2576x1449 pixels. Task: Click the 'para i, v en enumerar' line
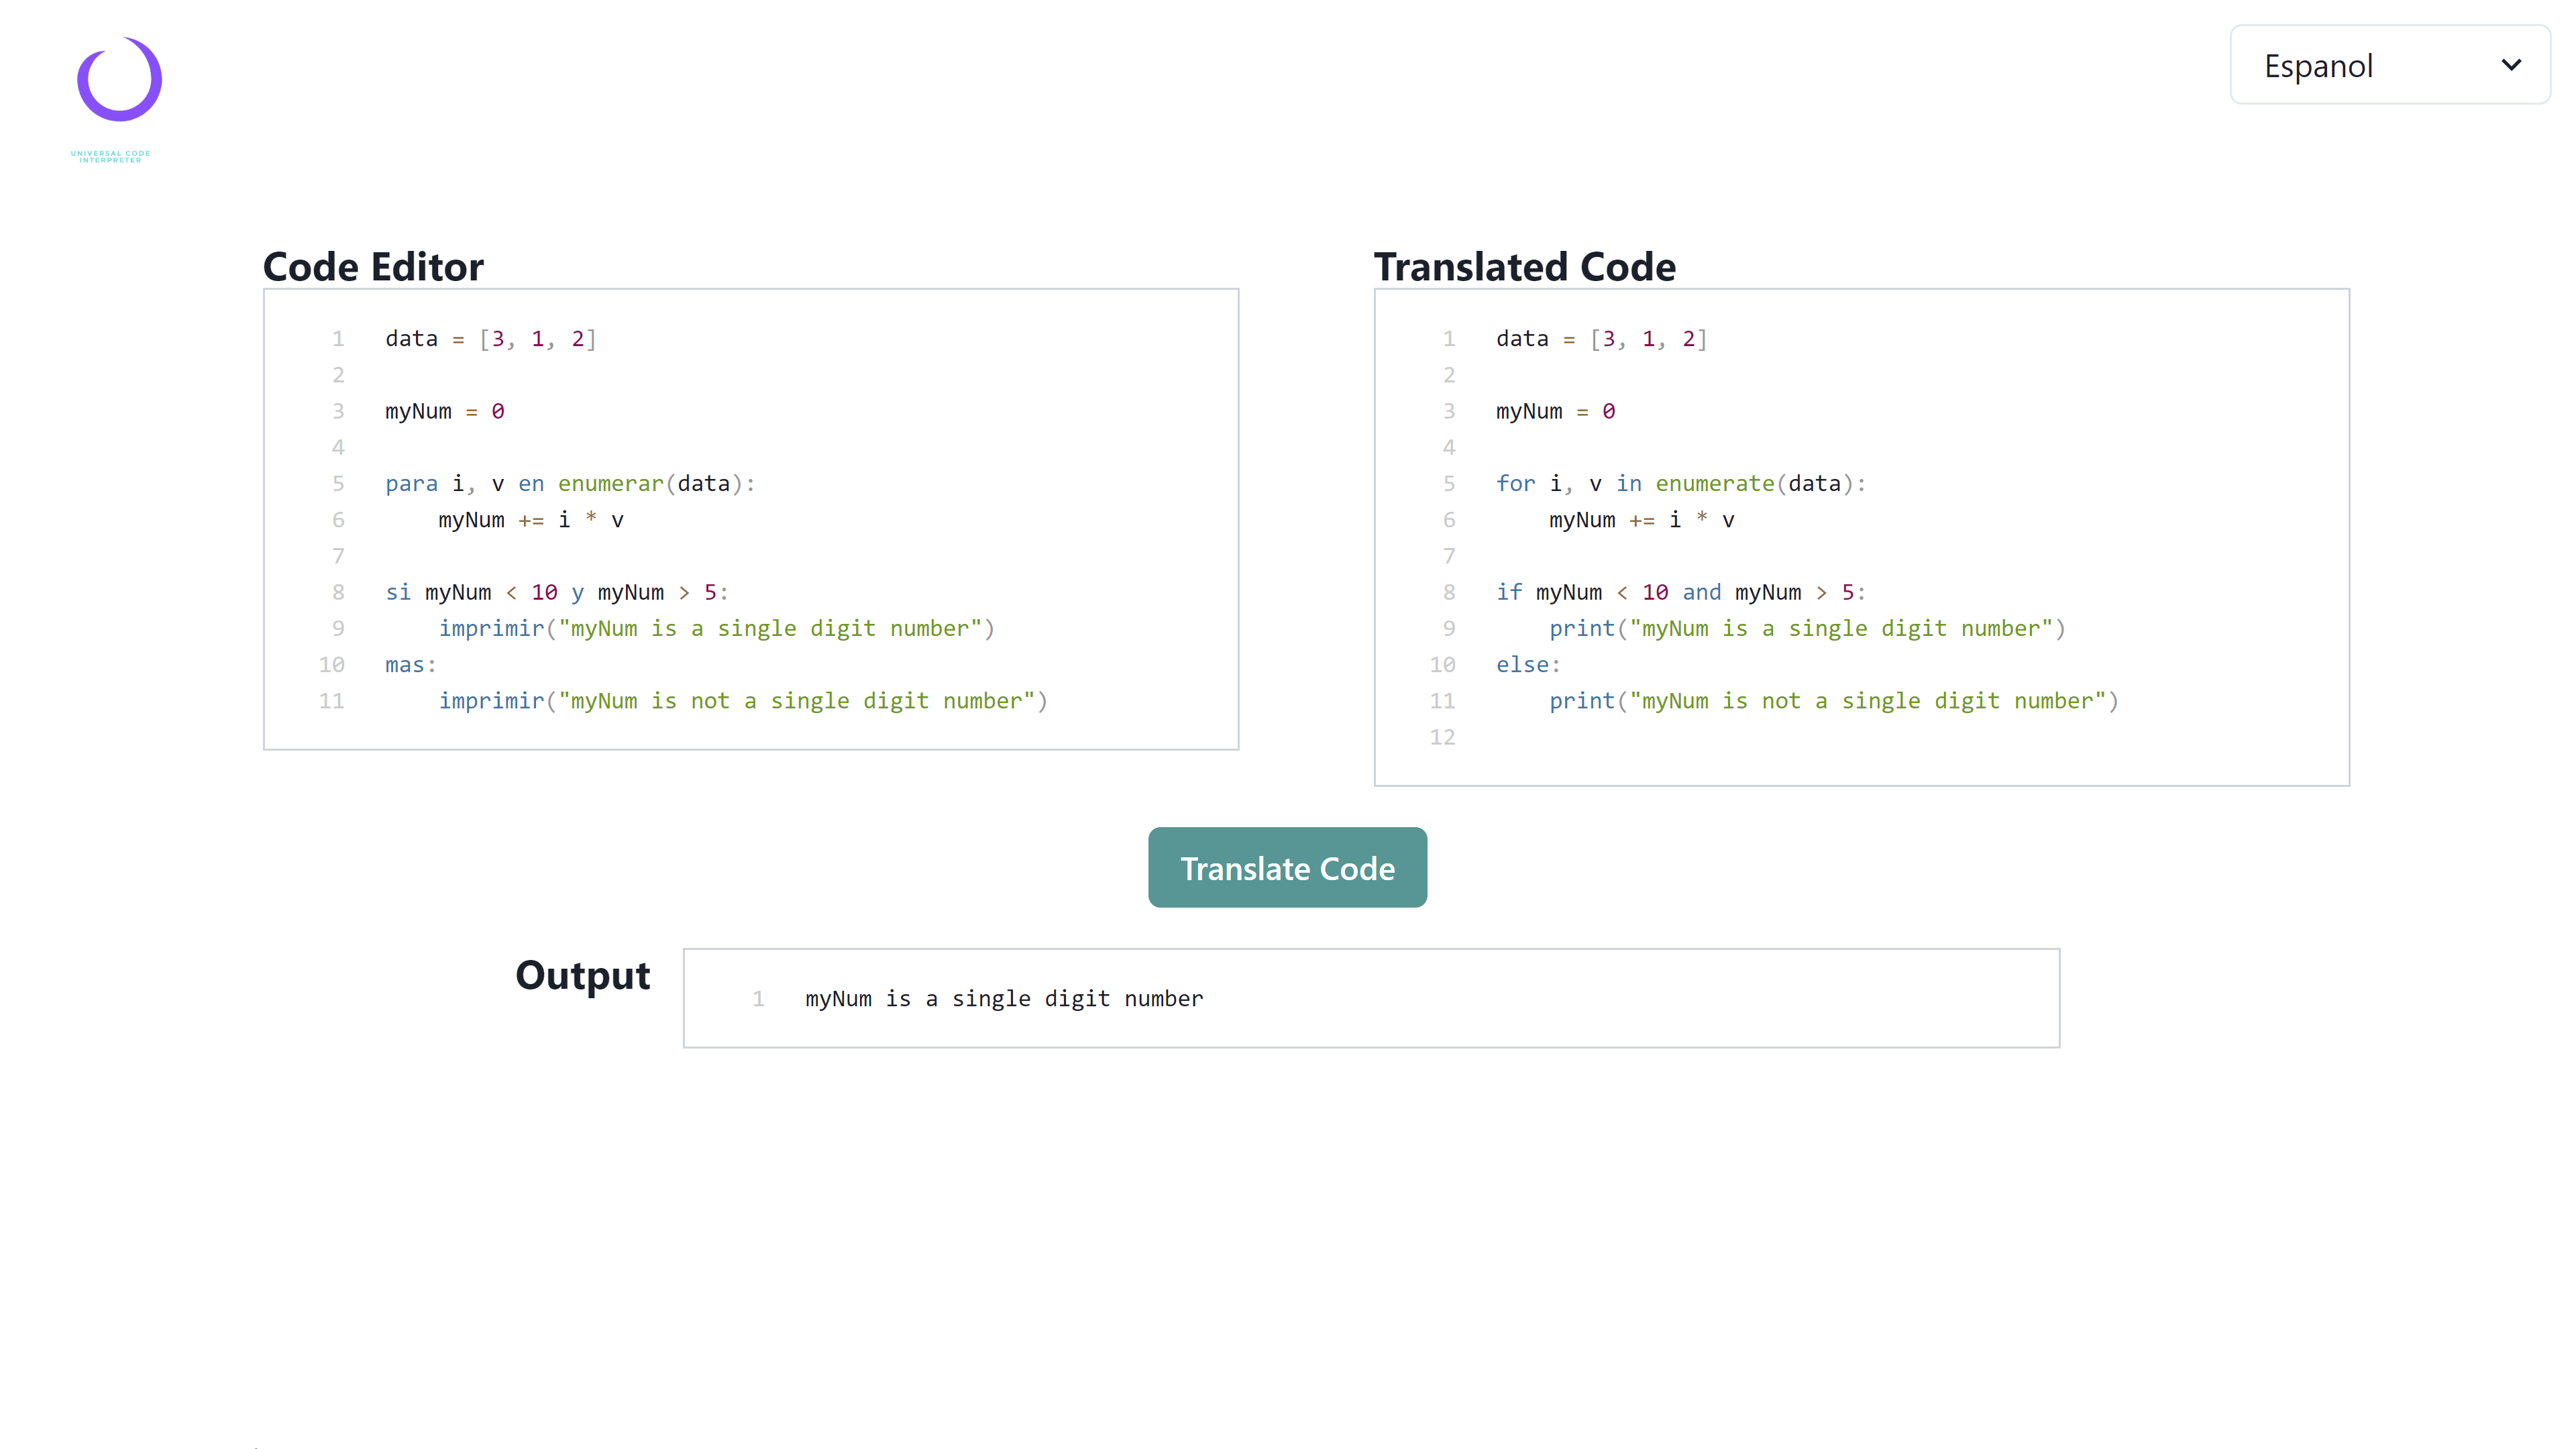click(570, 484)
